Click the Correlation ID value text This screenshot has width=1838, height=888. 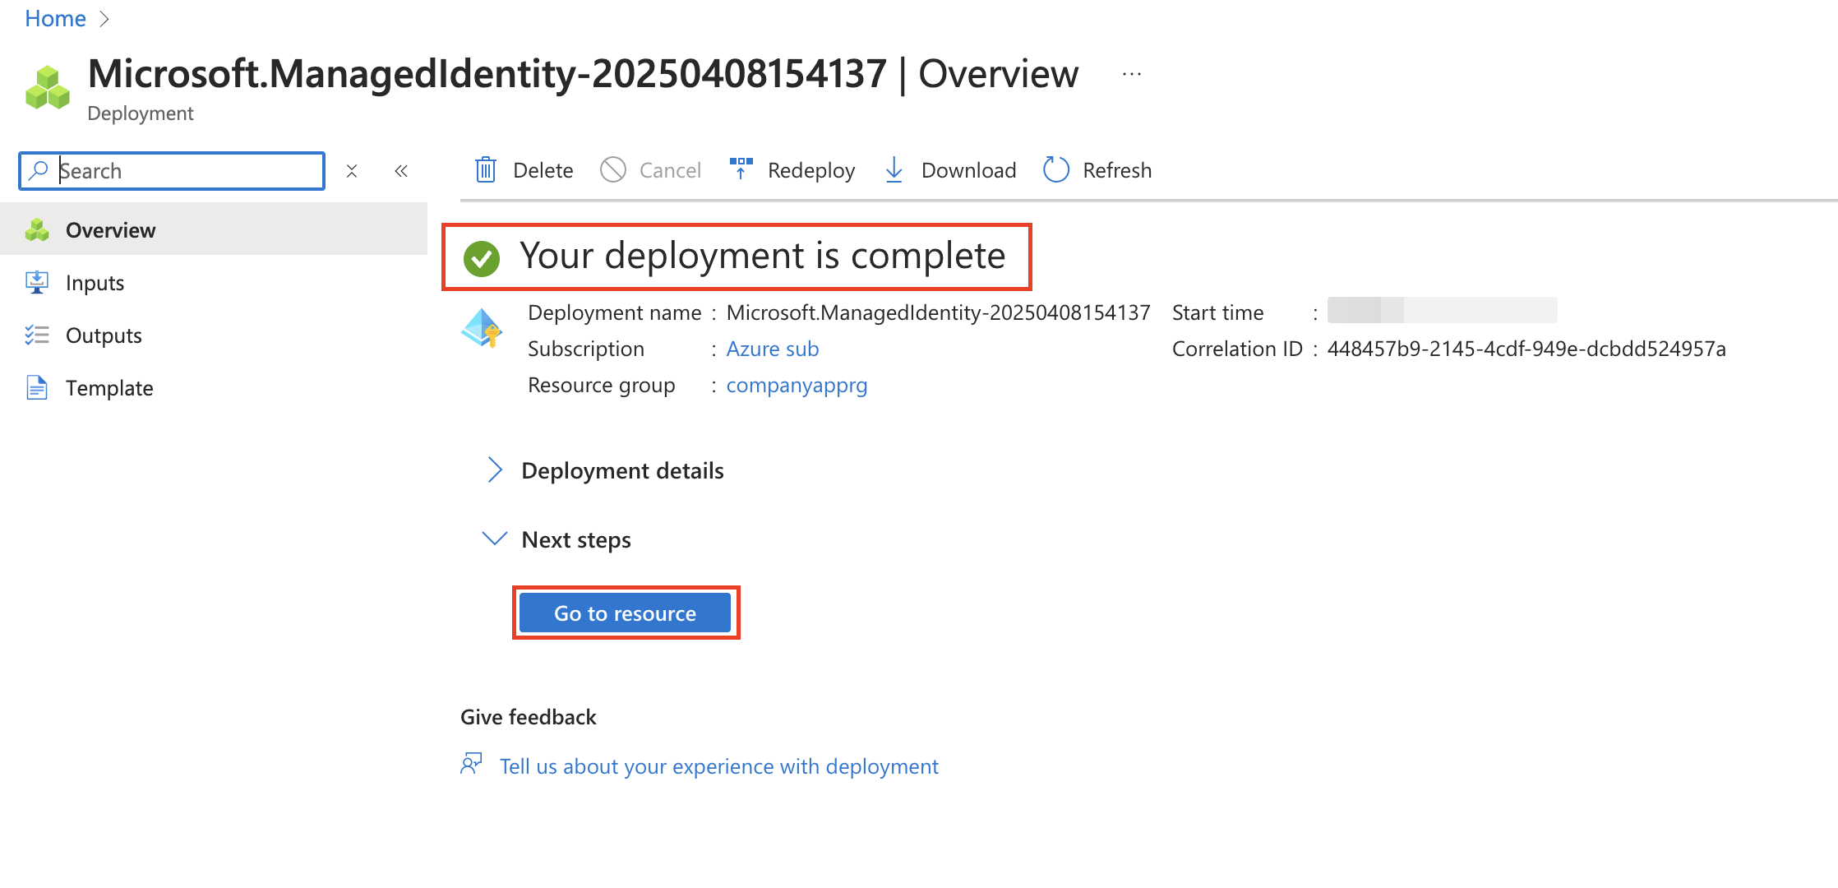tap(1526, 349)
